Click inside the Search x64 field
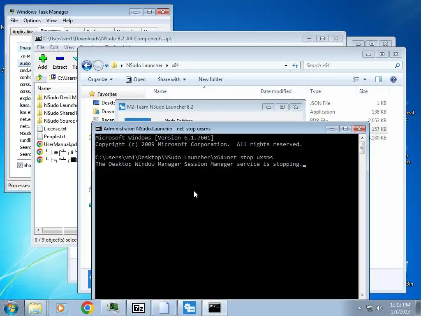 click(349, 65)
